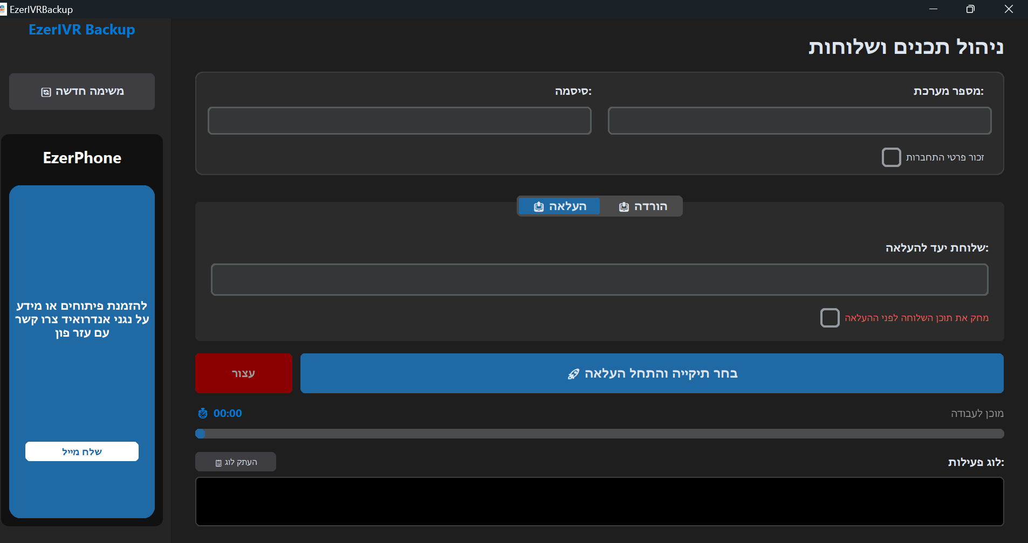The height and width of the screenshot is (543, 1028).
Task: Switch to the Download (הורדה) tab
Action: [642, 206]
